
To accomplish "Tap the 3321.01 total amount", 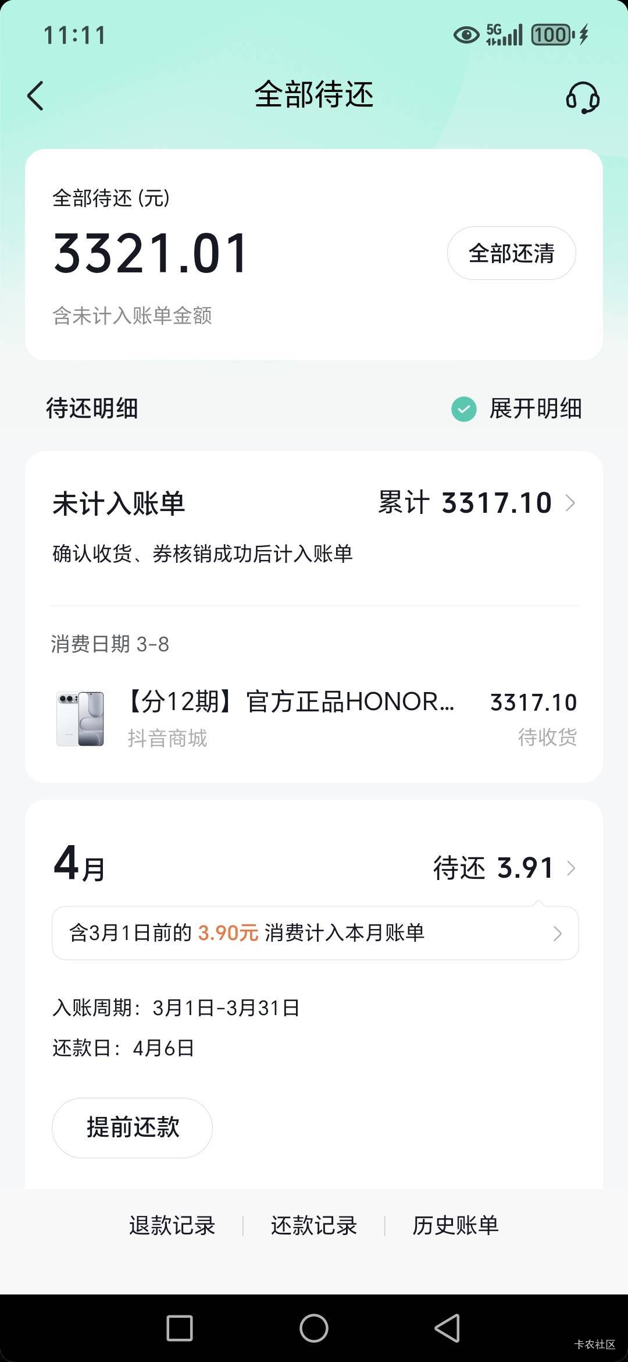I will pos(151,254).
